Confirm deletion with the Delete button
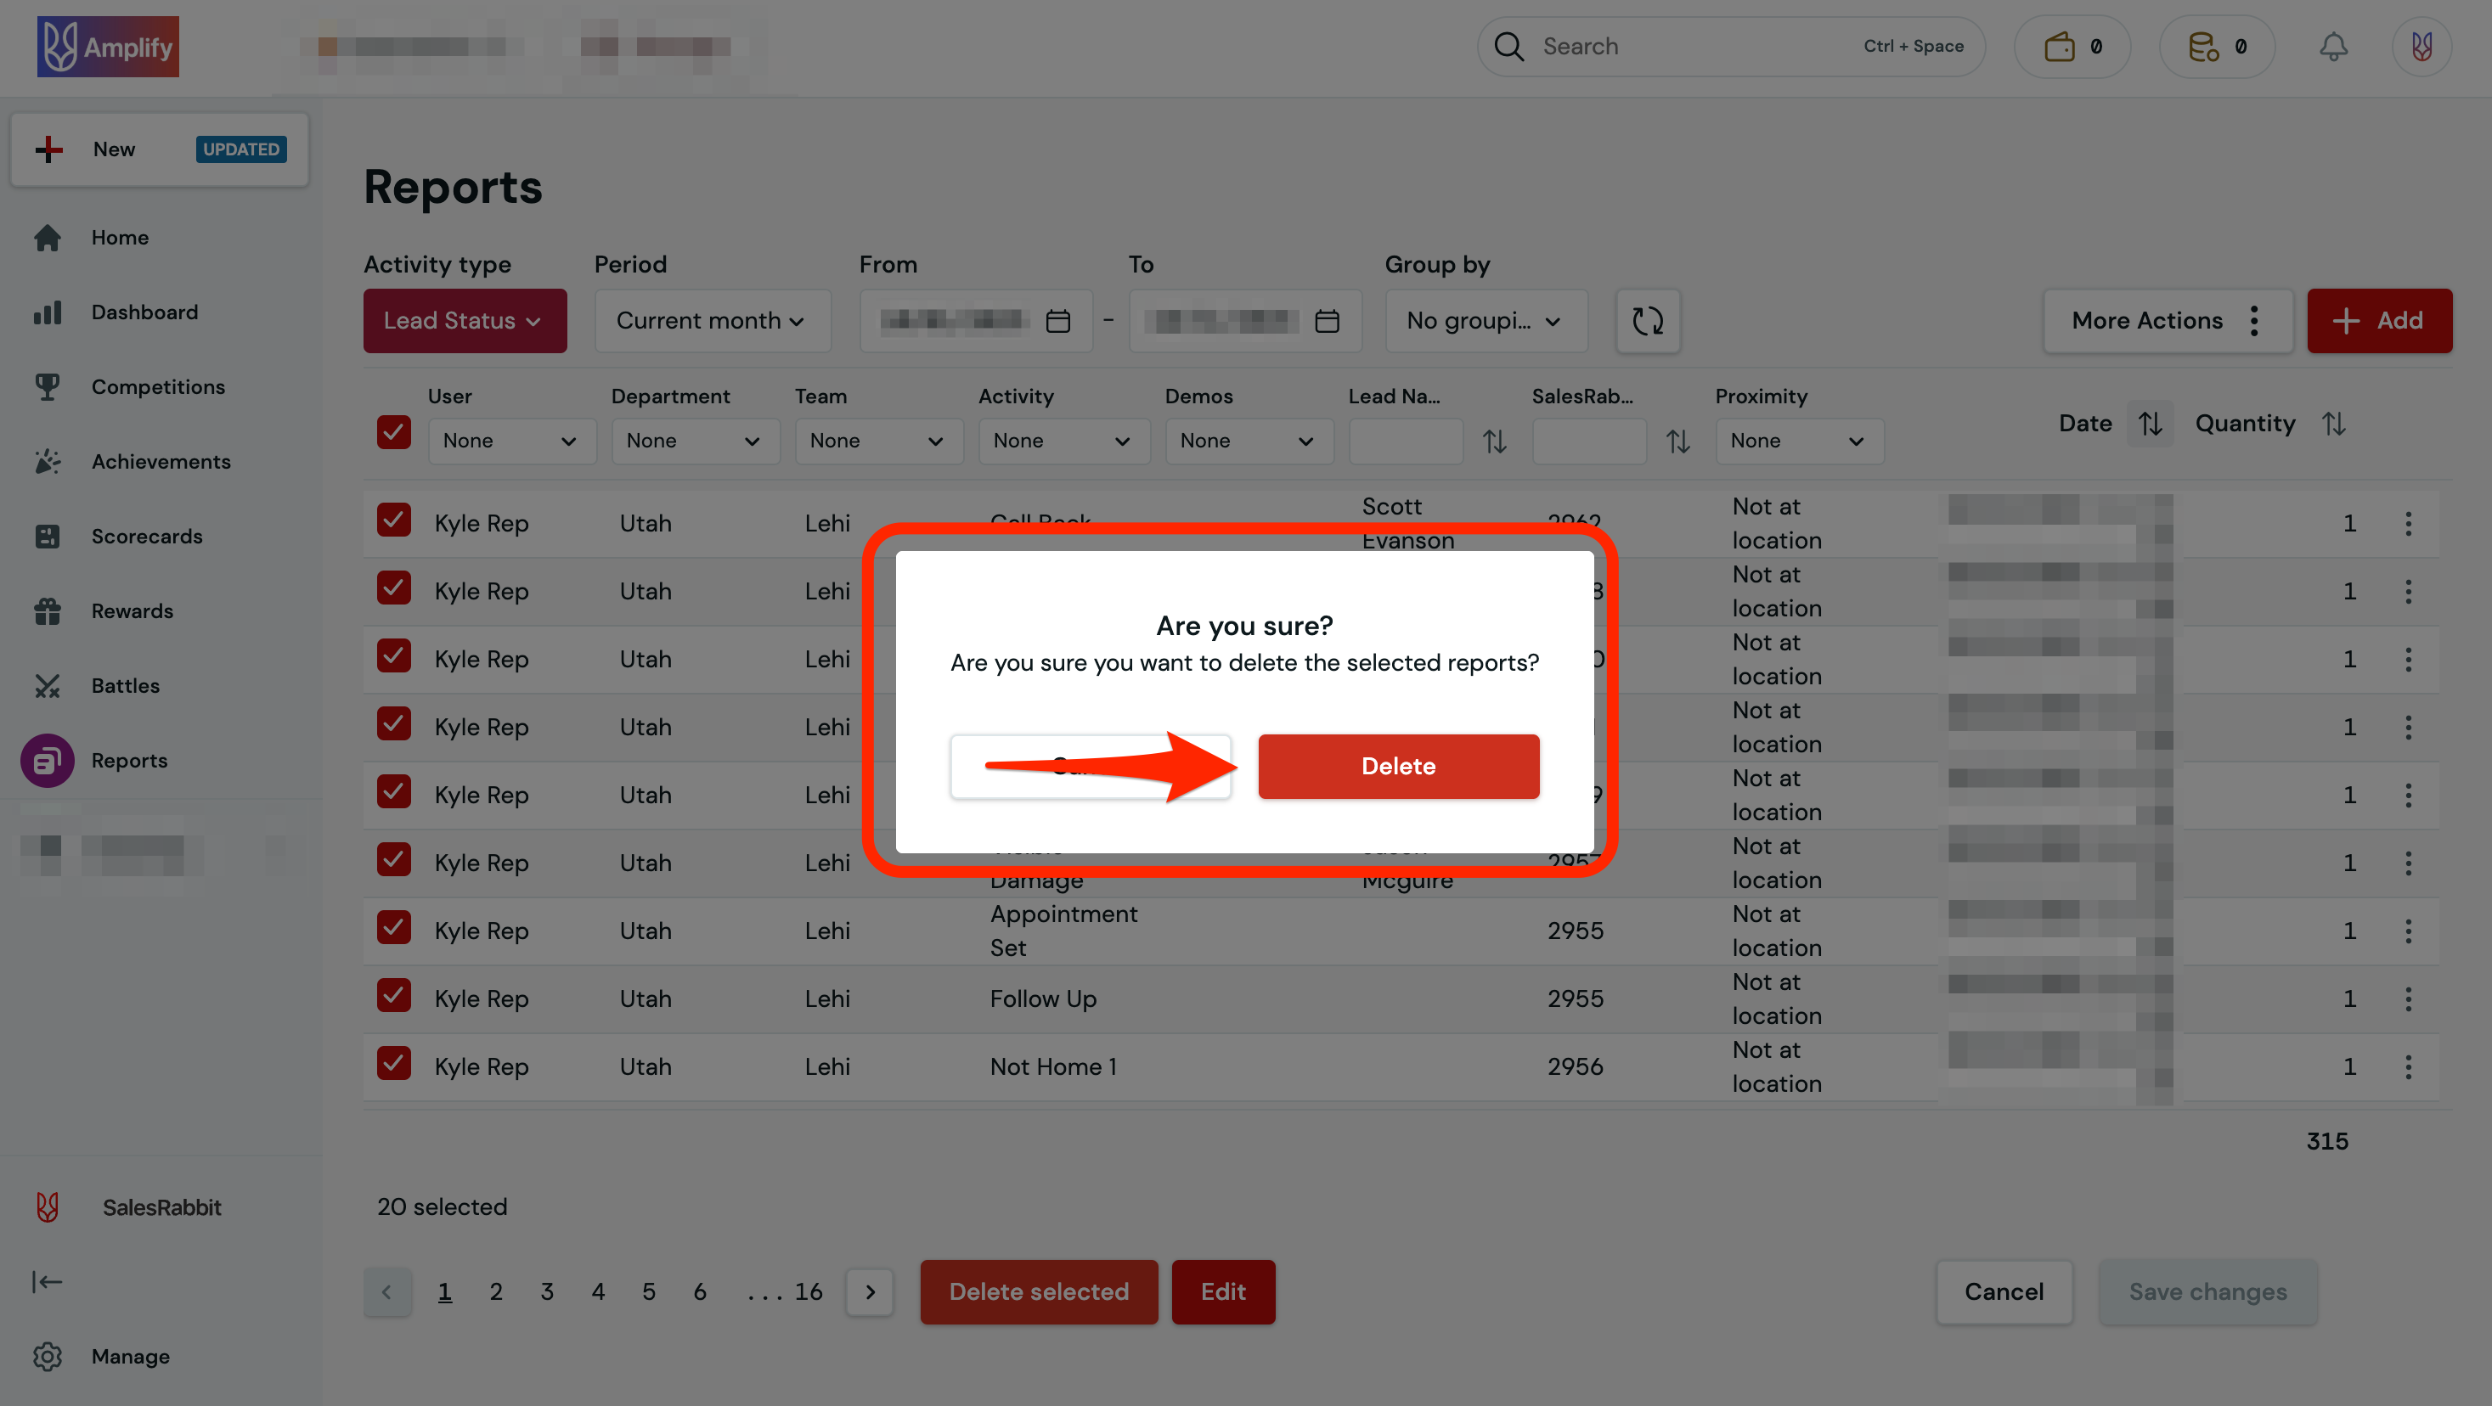Image resolution: width=2492 pixels, height=1406 pixels. [1398, 766]
